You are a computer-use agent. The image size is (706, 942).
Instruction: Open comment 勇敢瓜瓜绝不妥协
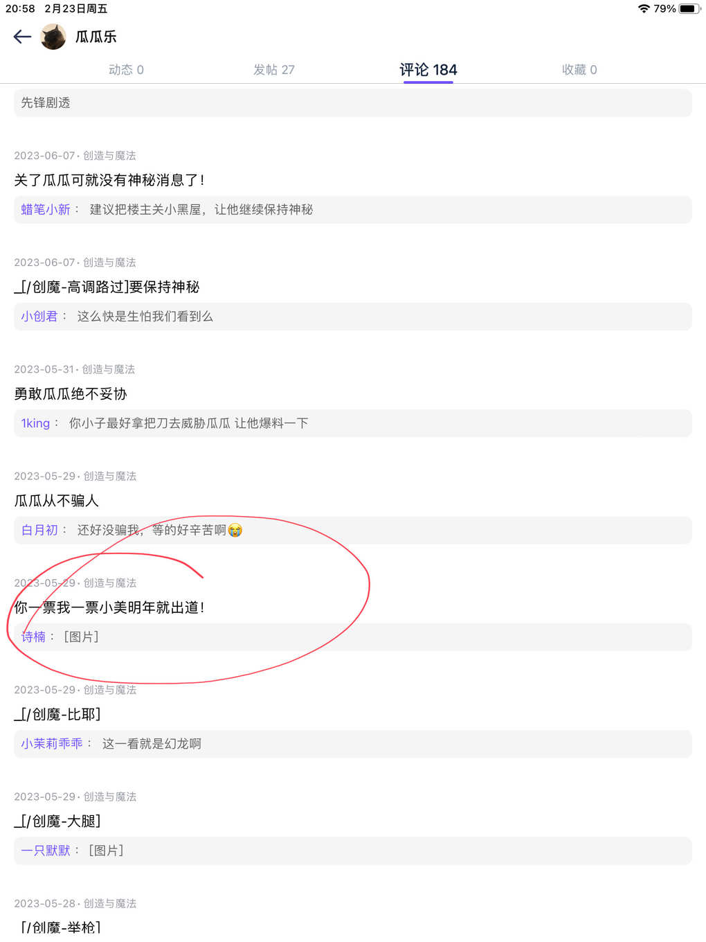click(71, 393)
